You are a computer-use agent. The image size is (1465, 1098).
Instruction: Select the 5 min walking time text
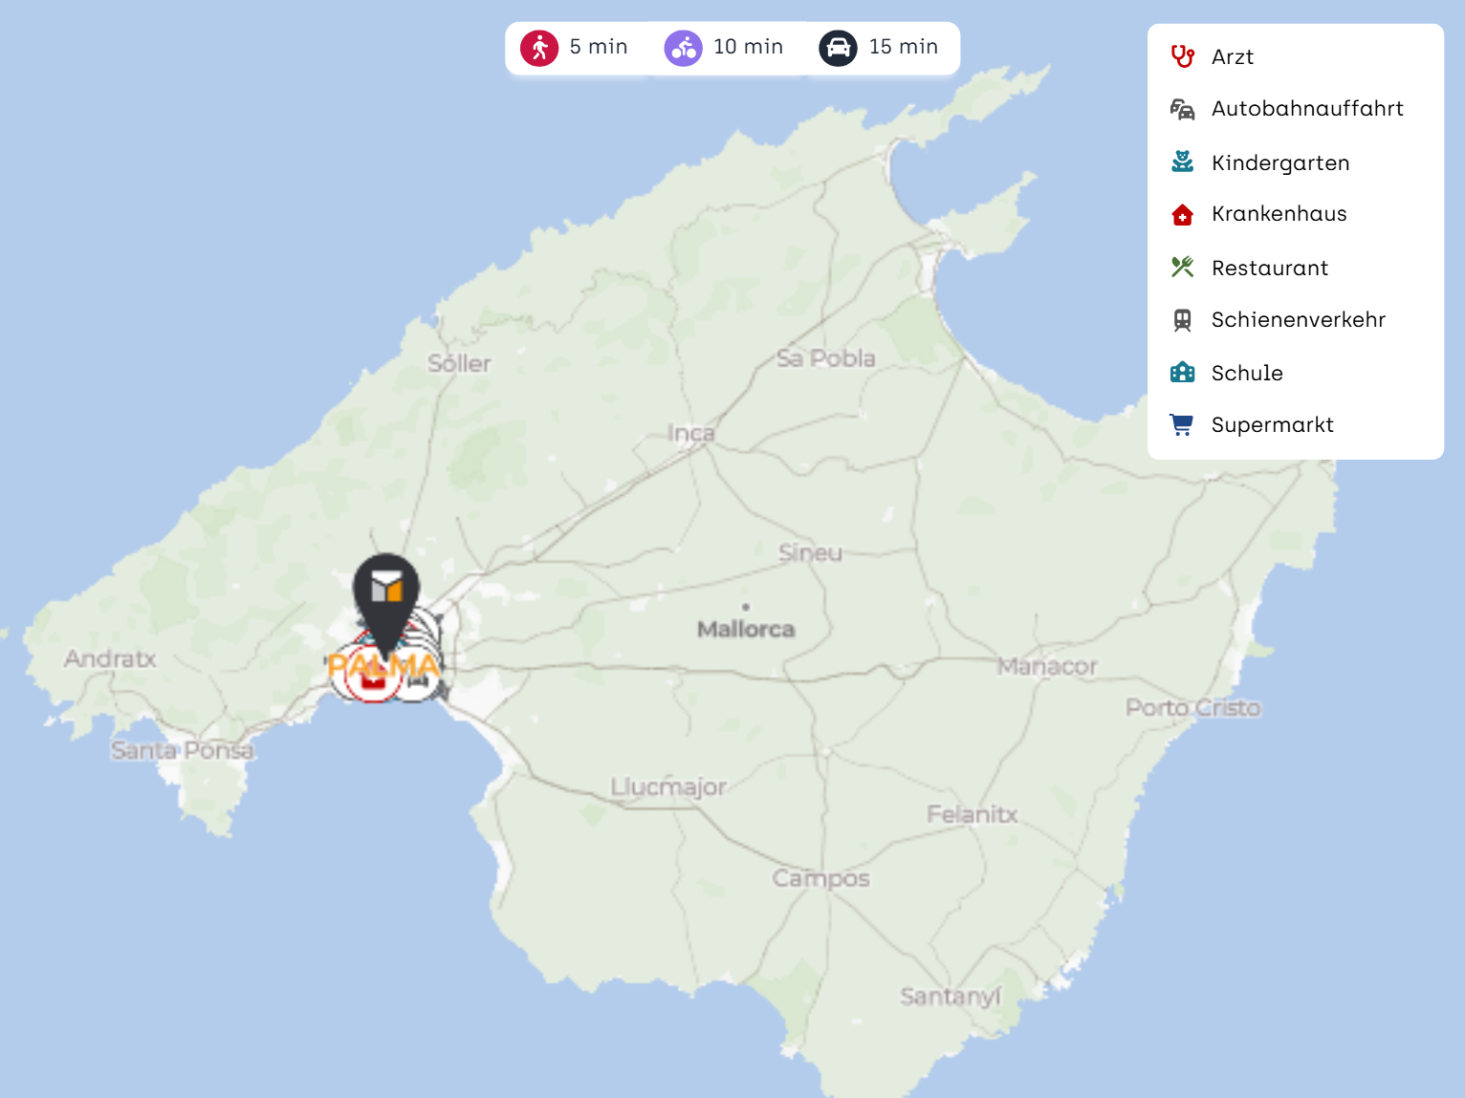click(599, 47)
